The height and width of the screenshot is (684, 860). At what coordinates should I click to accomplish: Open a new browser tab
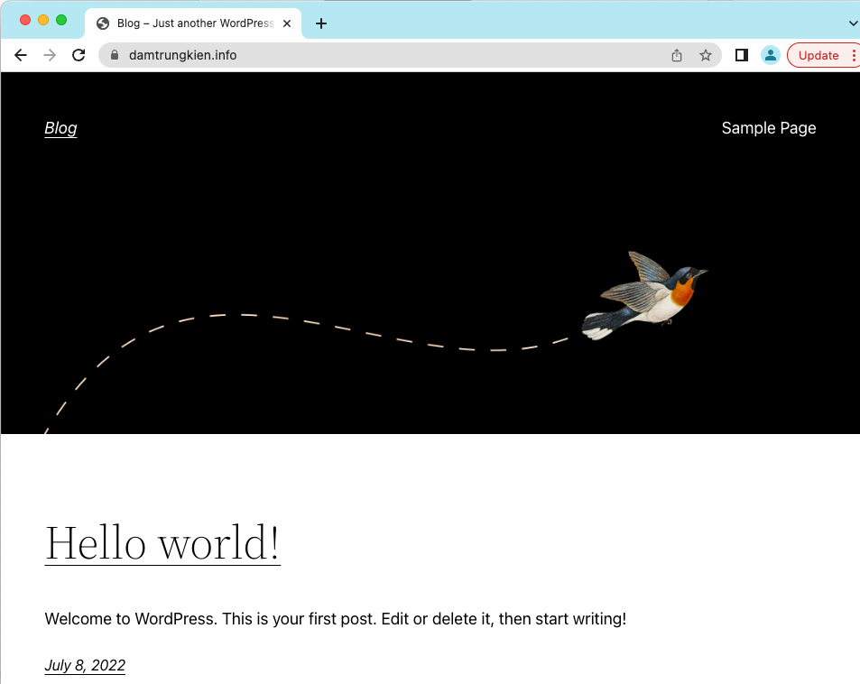click(321, 23)
